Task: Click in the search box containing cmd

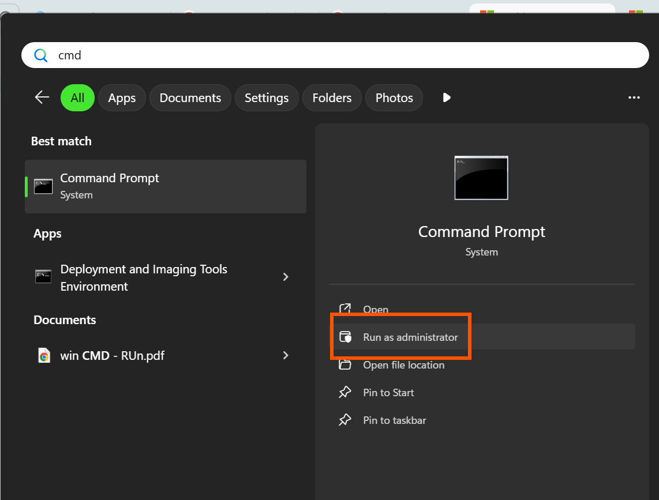Action: tap(335, 55)
